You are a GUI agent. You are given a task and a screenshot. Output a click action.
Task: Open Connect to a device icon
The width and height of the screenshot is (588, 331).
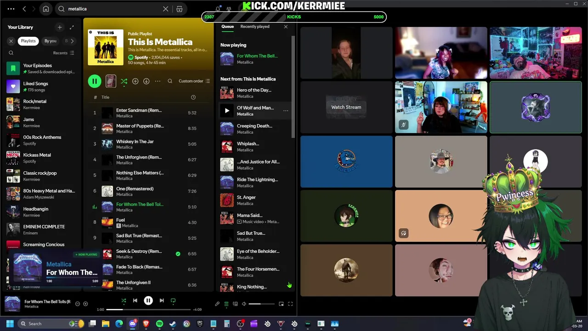tap(235, 304)
